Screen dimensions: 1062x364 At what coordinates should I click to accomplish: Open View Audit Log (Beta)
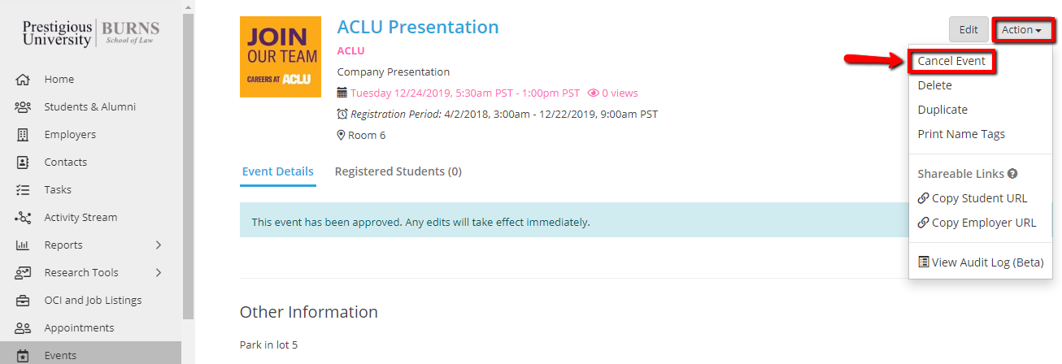tap(980, 262)
